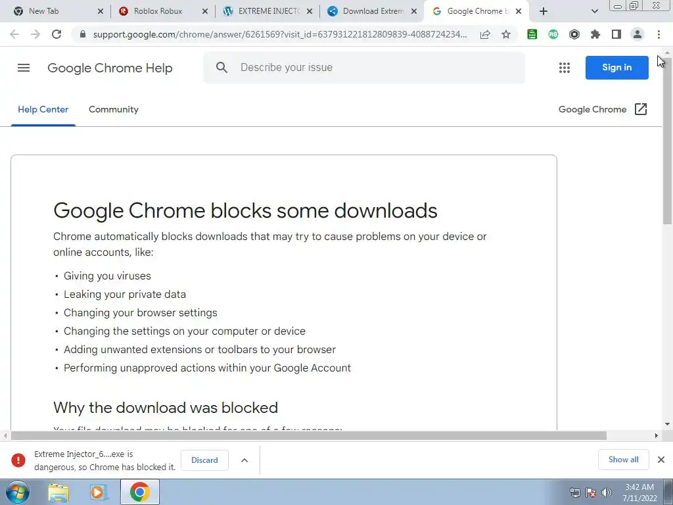Image resolution: width=673 pixels, height=505 pixels.
Task: Open a new tab with plus
Action: pos(544,11)
